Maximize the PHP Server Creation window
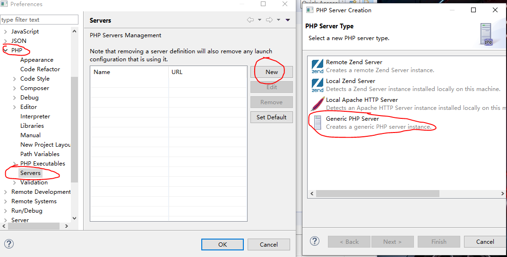The height and width of the screenshot is (257, 507). 473,10
